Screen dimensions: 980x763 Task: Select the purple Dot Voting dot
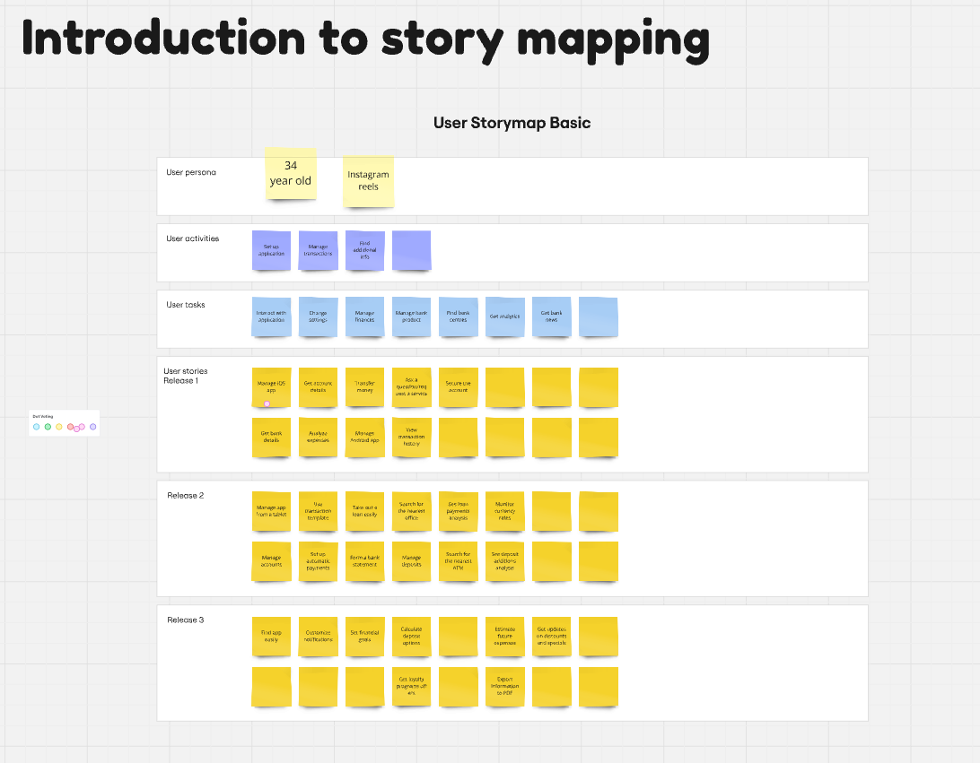coord(93,427)
